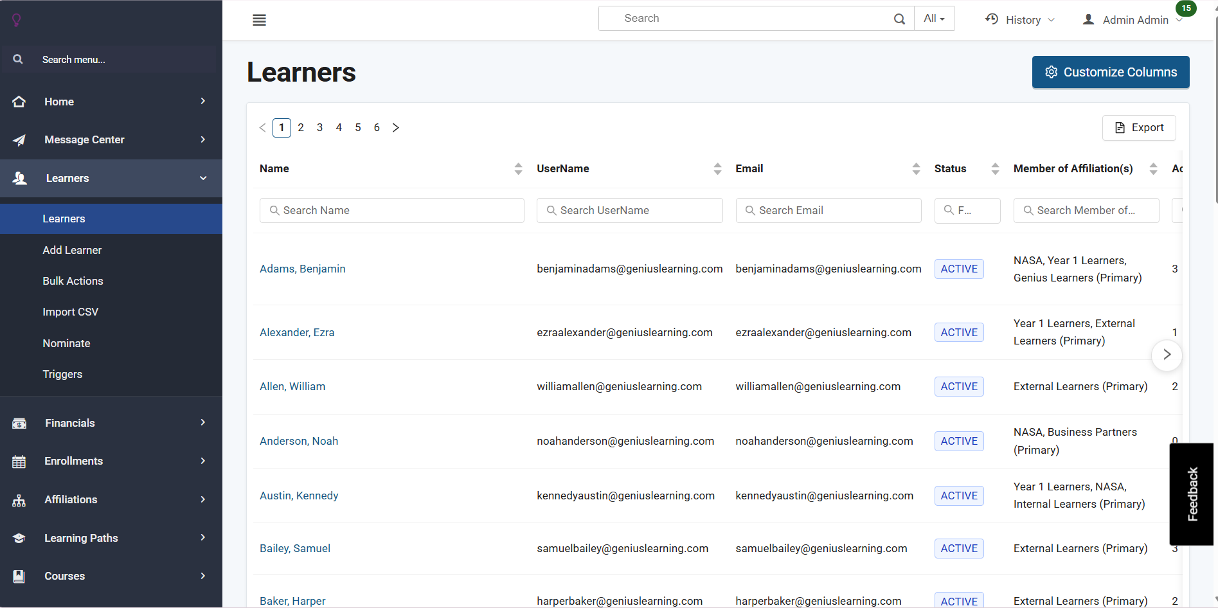Toggle sort order on Email column
The height and width of the screenshot is (608, 1218).
[x=916, y=168]
